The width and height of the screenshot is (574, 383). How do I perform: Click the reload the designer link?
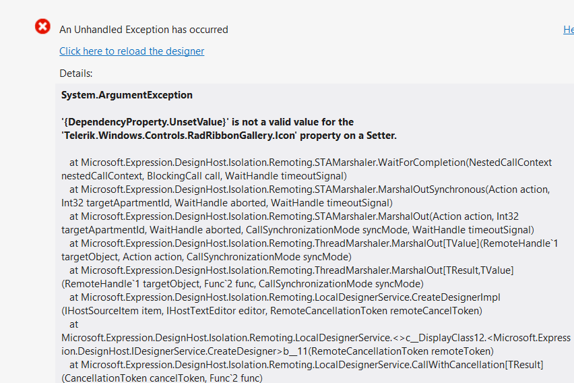coord(131,51)
